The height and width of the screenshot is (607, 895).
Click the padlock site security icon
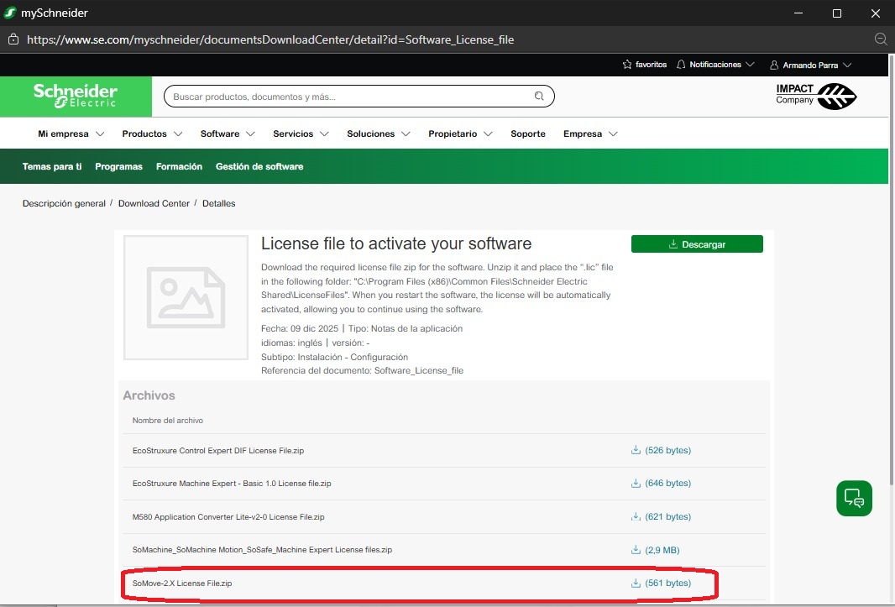[x=13, y=39]
